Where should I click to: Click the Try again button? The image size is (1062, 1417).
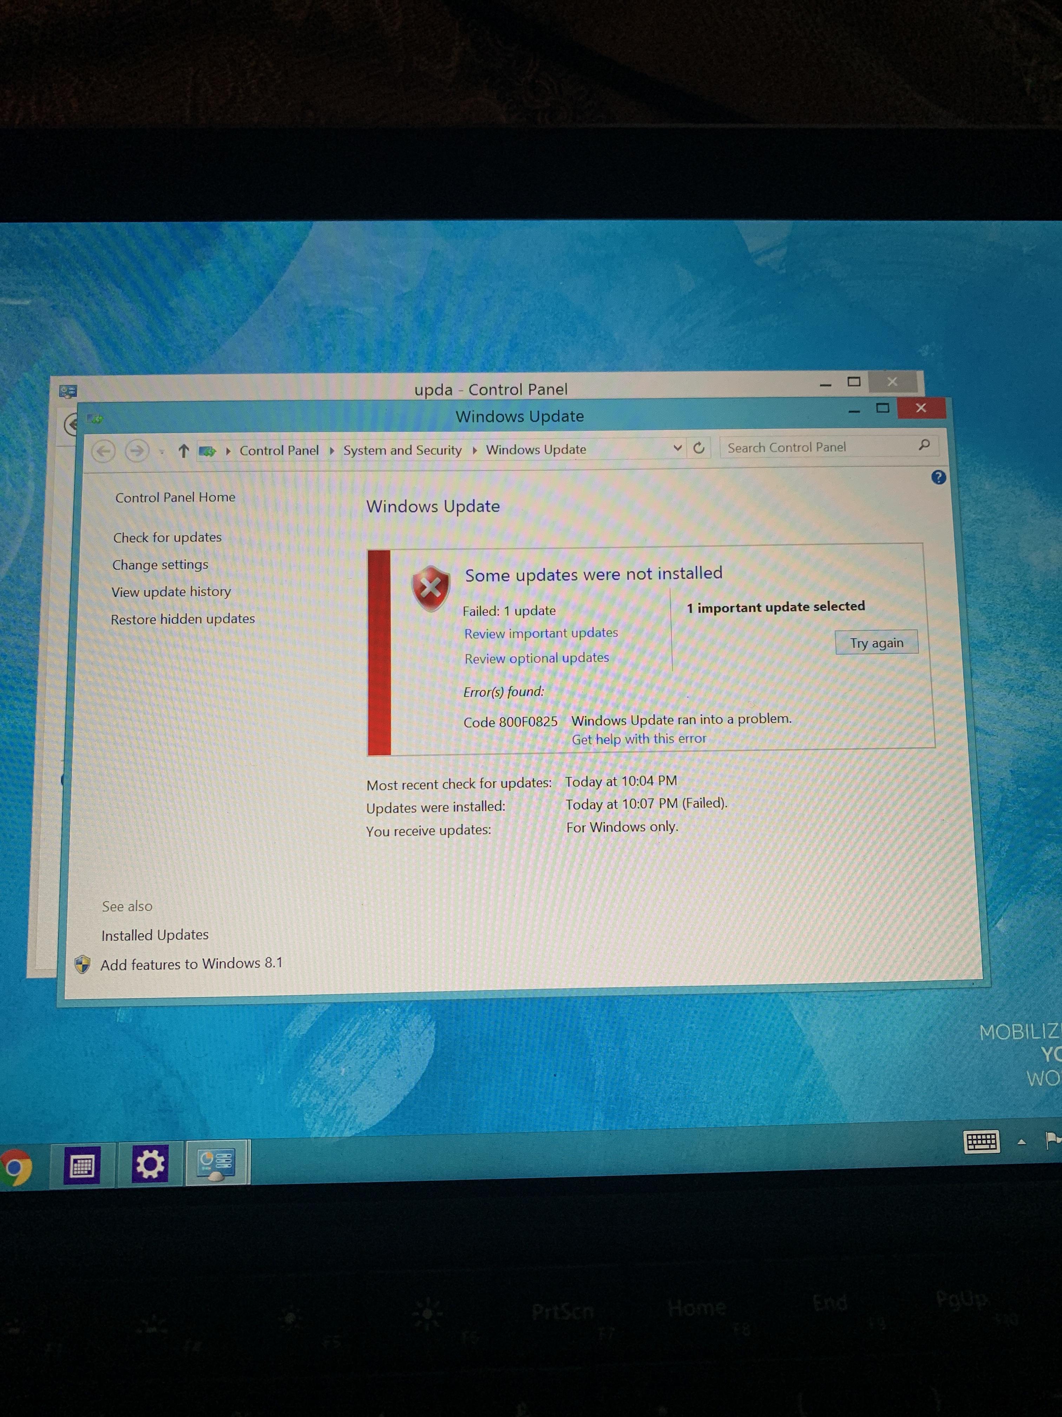click(x=876, y=642)
